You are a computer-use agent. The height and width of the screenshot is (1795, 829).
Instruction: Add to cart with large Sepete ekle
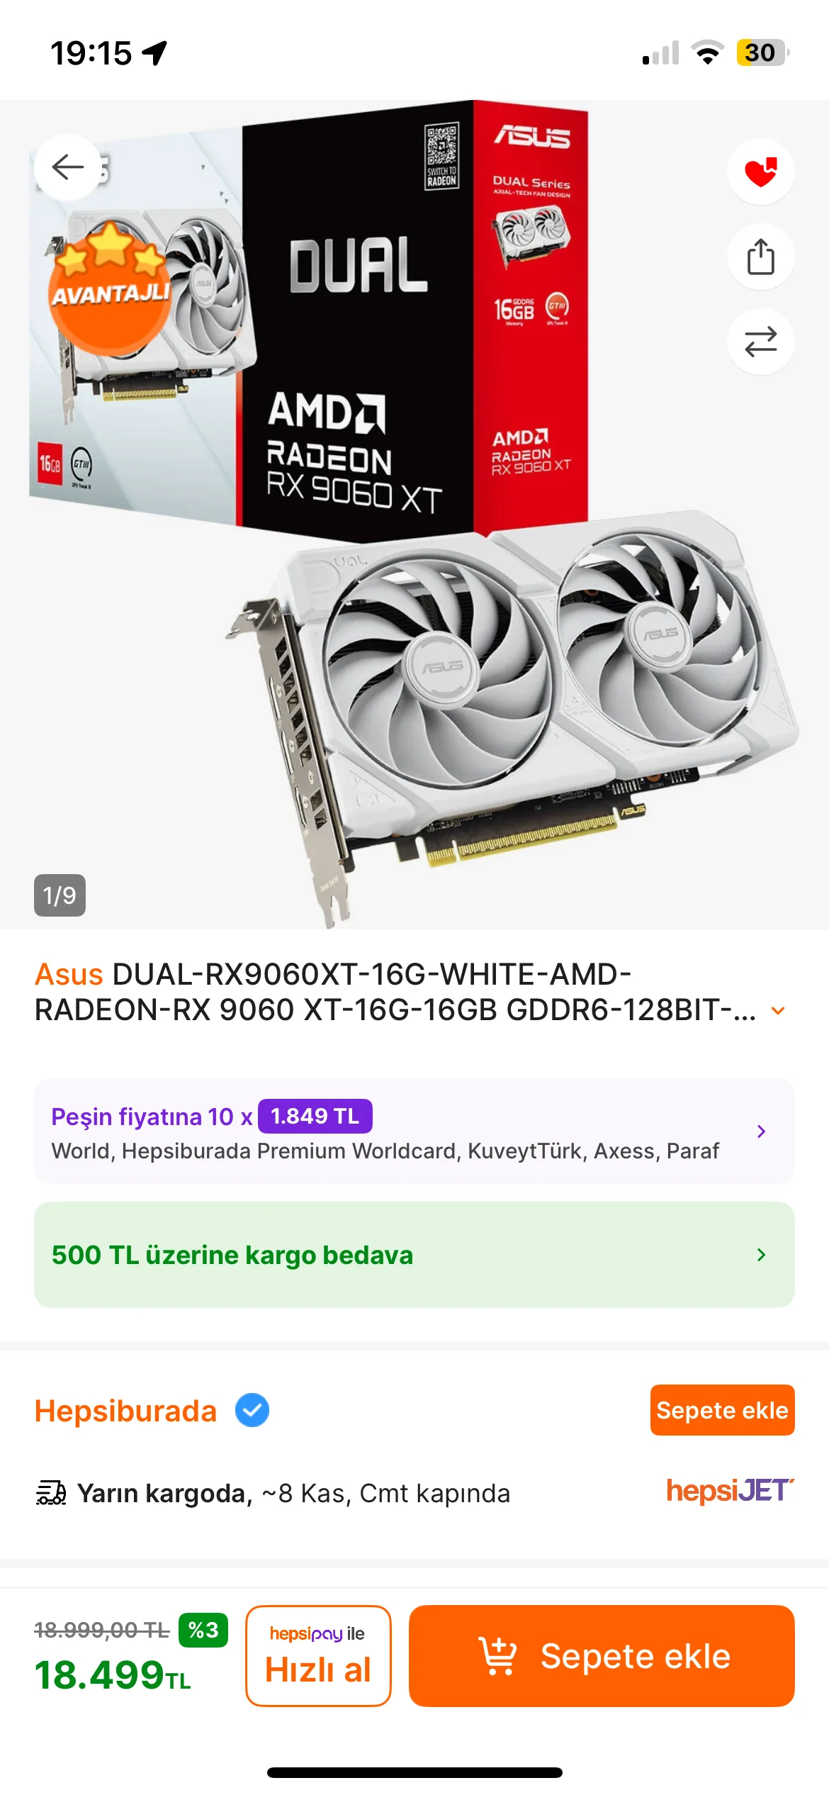pyautogui.click(x=602, y=1655)
